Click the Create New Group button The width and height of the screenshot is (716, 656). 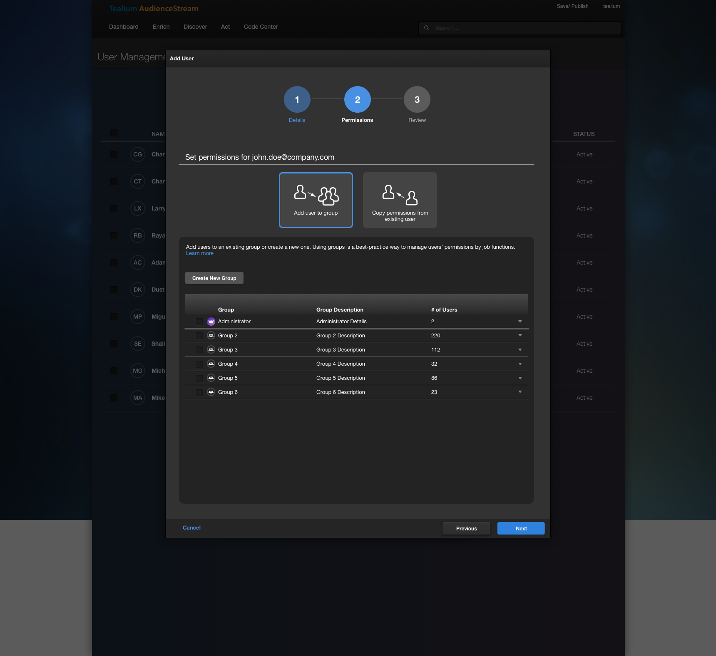214,278
